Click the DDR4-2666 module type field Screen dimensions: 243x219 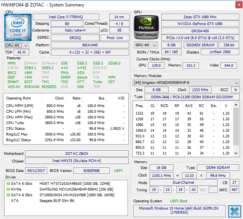pyautogui.click(x=192, y=97)
